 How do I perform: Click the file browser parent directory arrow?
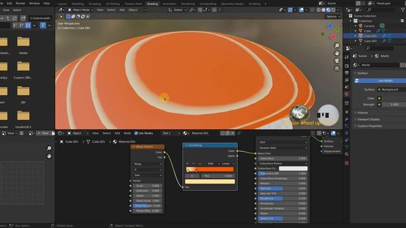pos(8,18)
